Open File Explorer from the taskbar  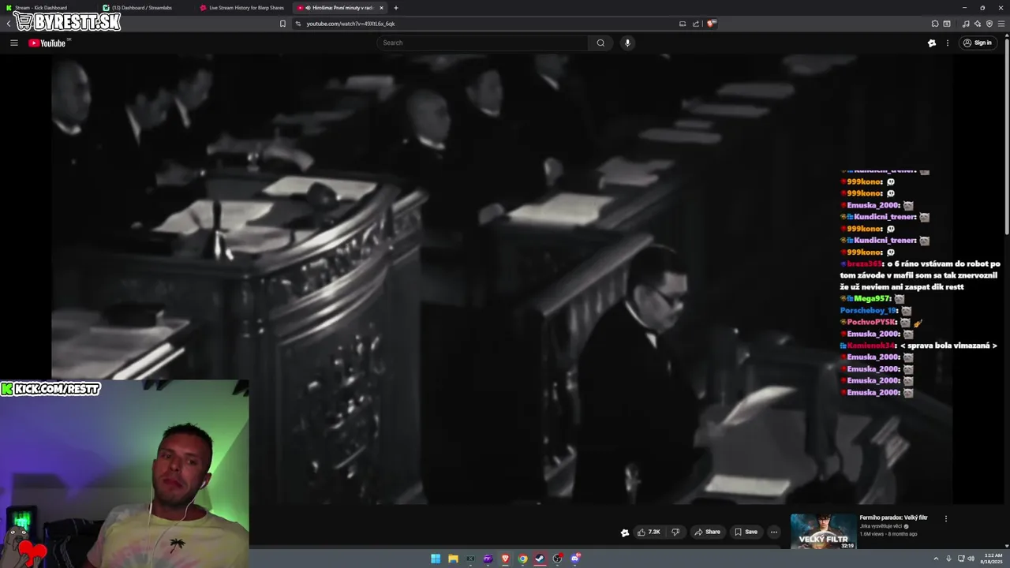click(x=453, y=559)
